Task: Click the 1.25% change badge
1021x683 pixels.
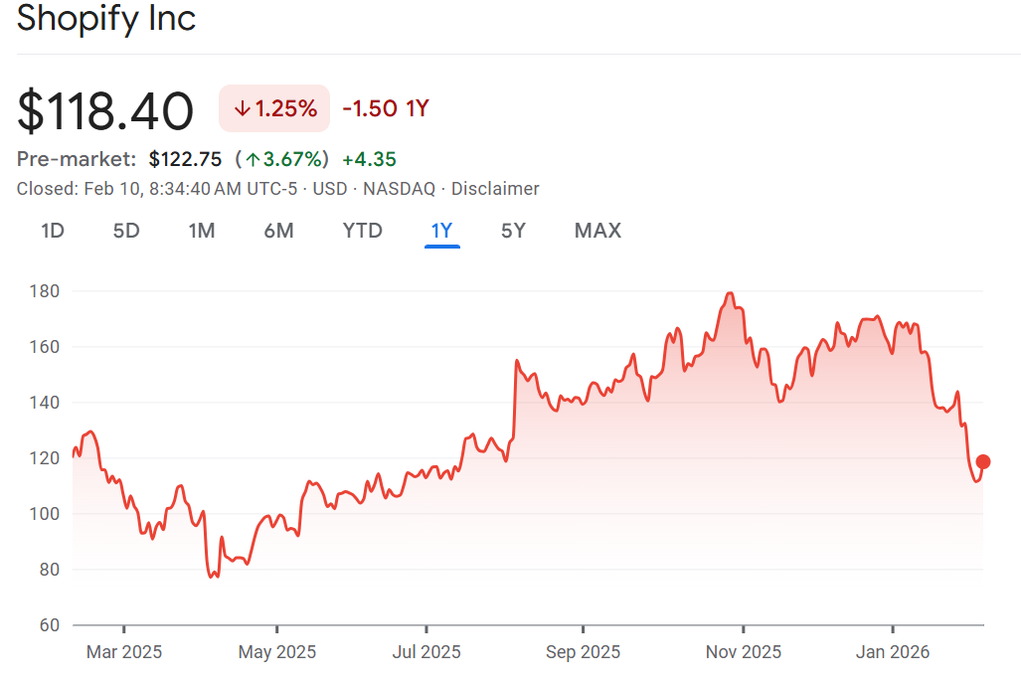Action: point(274,108)
